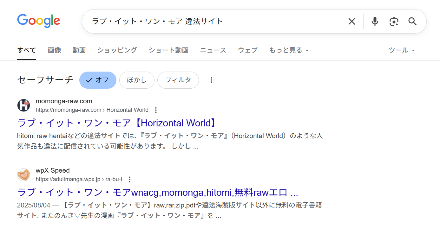This screenshot has width=440, height=229.
Task: Click the magnifying glass search icon
Action: point(412,21)
